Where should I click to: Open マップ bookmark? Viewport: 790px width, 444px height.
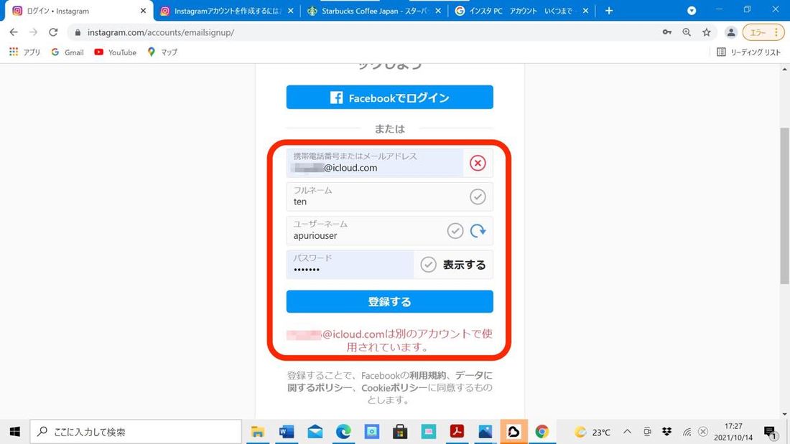coord(162,52)
